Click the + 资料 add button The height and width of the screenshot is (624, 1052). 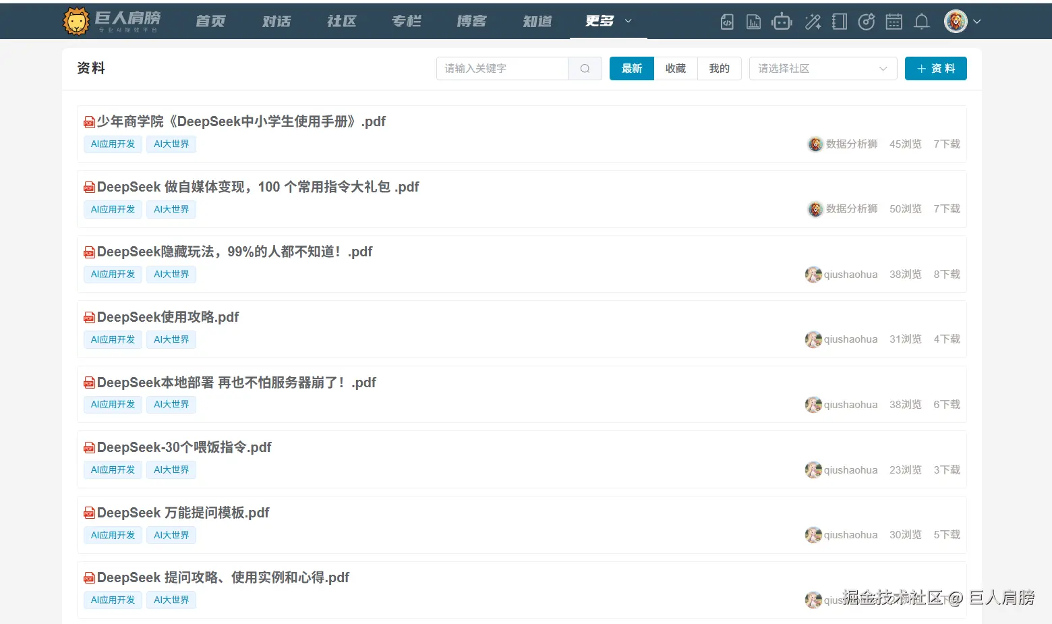click(x=936, y=68)
